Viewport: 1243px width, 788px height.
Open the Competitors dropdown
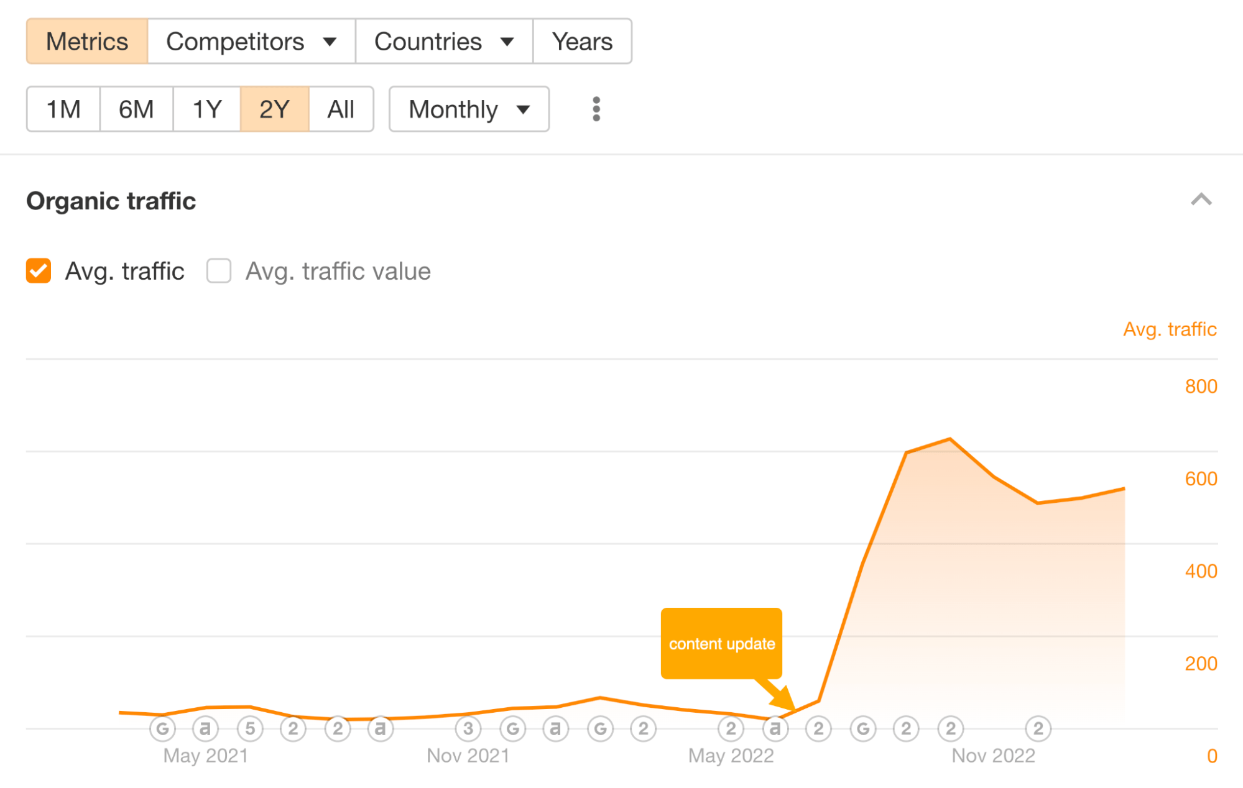coord(251,41)
